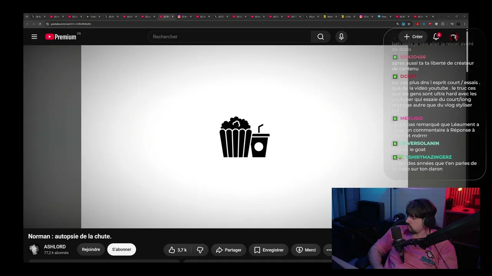Click the chat message "Pagnol le goat"
This screenshot has width=492, height=276.
[409, 149]
